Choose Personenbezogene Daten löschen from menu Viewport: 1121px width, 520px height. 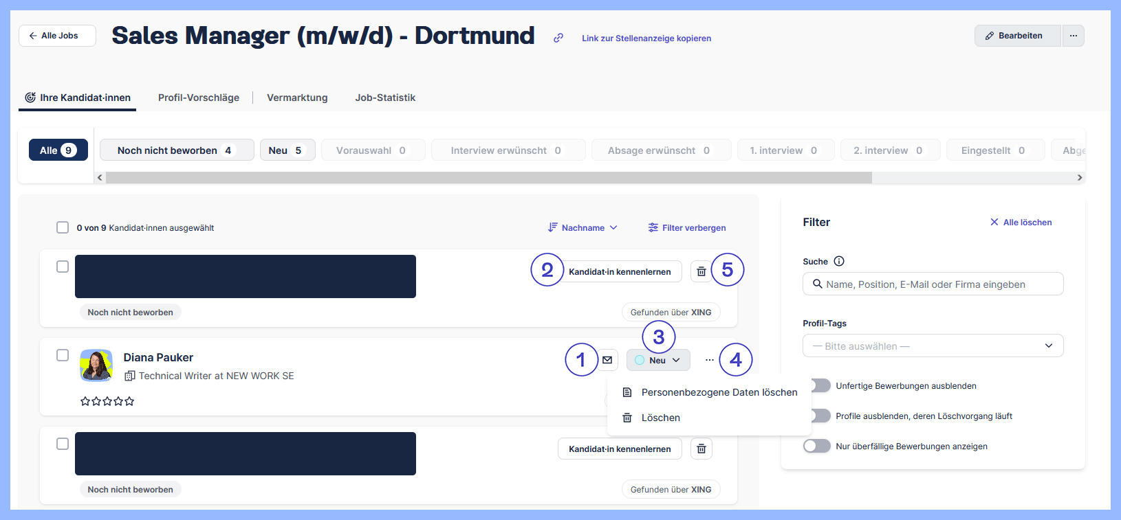(719, 392)
